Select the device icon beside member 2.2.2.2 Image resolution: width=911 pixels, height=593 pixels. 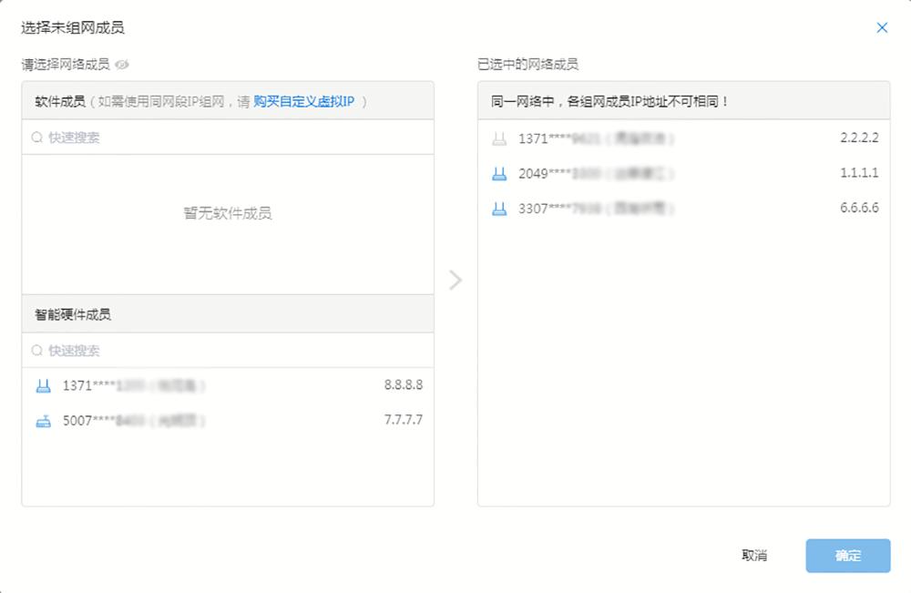498,138
